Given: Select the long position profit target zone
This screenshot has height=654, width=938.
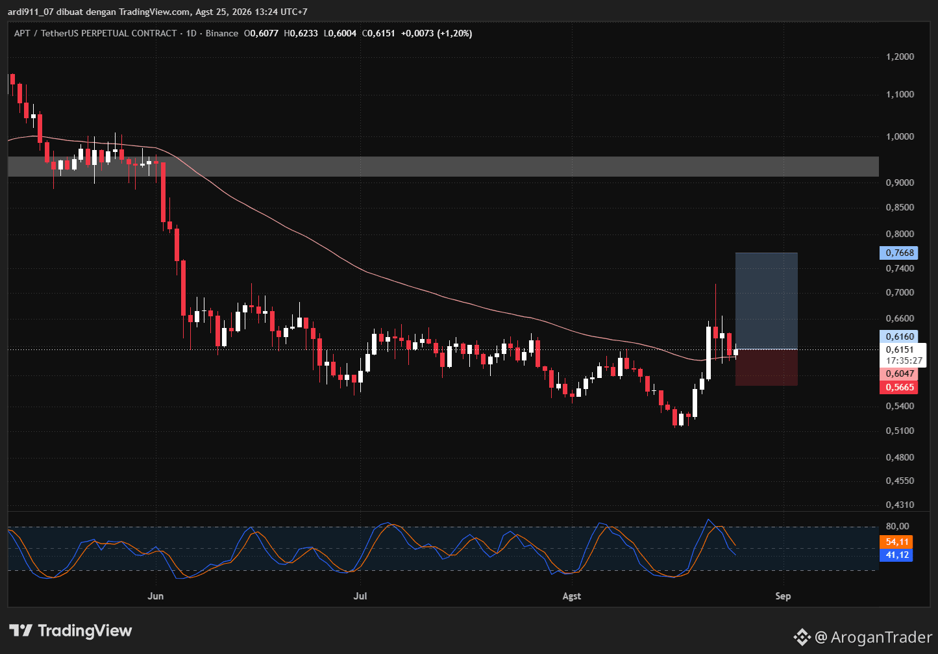Looking at the screenshot, I should [x=766, y=301].
